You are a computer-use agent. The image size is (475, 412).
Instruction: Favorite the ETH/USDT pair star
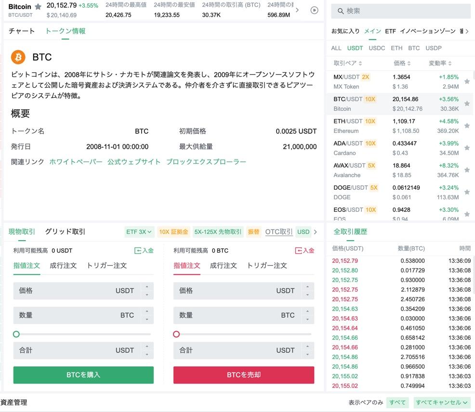(467, 126)
